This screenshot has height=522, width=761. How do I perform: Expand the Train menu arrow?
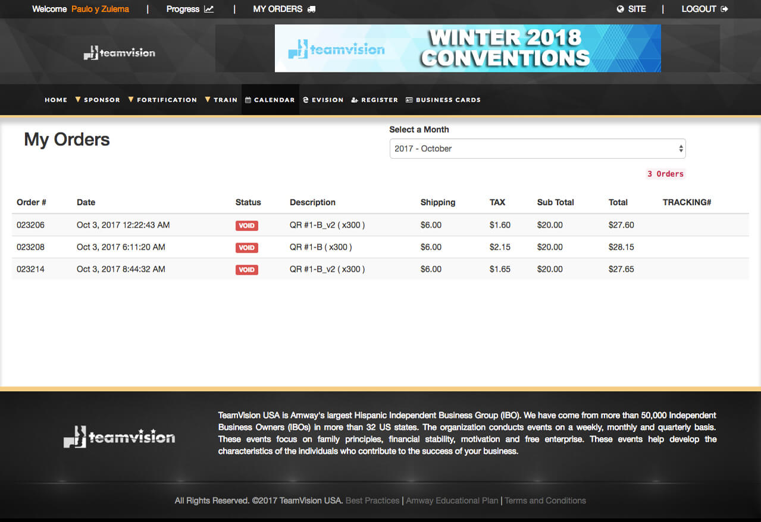pos(208,100)
